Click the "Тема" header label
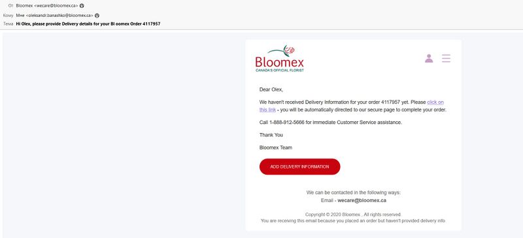 (x=8, y=24)
